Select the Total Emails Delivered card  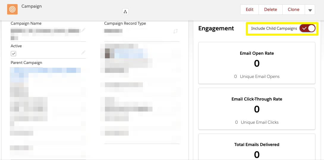pos(257,147)
